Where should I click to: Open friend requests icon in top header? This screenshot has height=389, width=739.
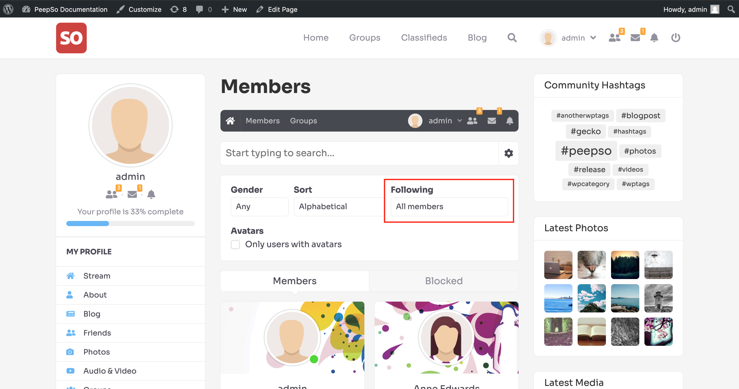click(x=614, y=38)
